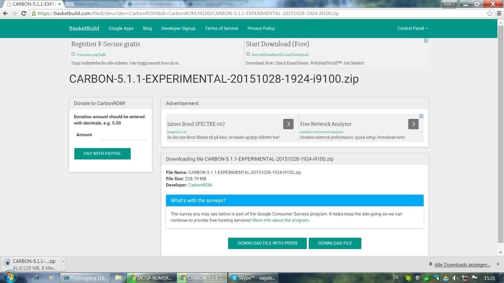504x283 pixels.
Task: Click the taskbar clock showing 15:21
Action: tap(490, 278)
